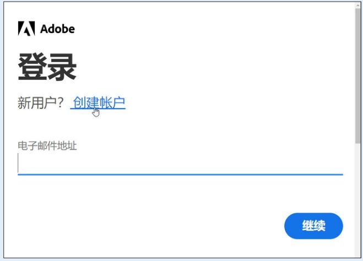The height and width of the screenshot is (261, 363).
Task: Click the rounded pill button labeled 继续
Action: [x=313, y=226]
